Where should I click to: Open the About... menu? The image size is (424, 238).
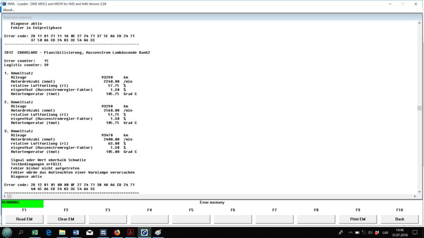(9, 10)
